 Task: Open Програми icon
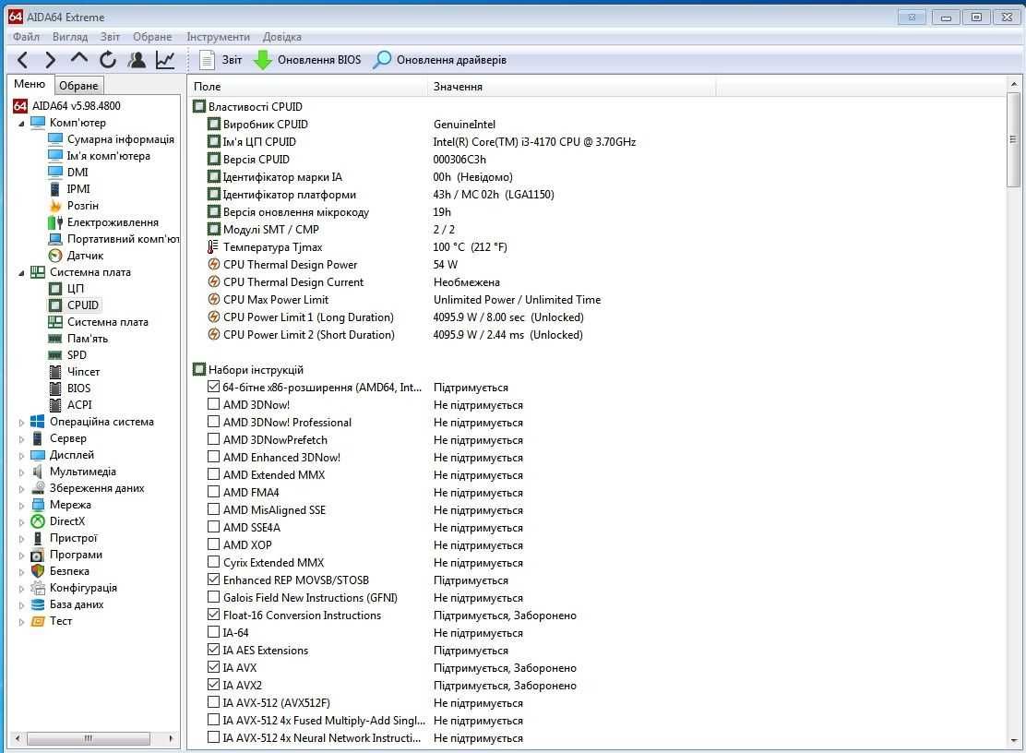click(x=38, y=555)
